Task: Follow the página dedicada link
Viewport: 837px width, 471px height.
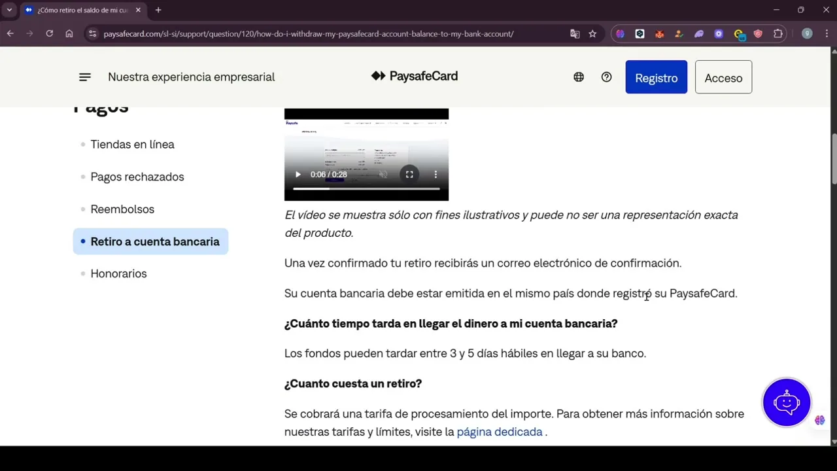Action: click(500, 432)
